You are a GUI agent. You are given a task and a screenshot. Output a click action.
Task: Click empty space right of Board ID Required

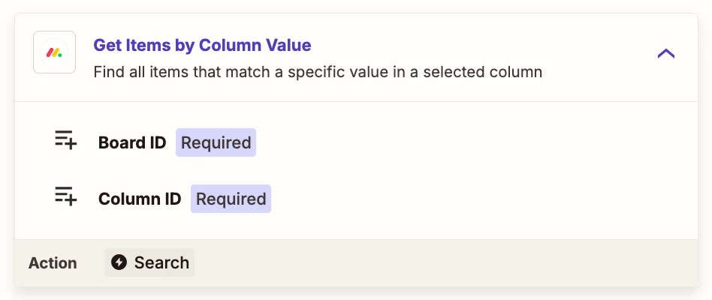pos(472,142)
